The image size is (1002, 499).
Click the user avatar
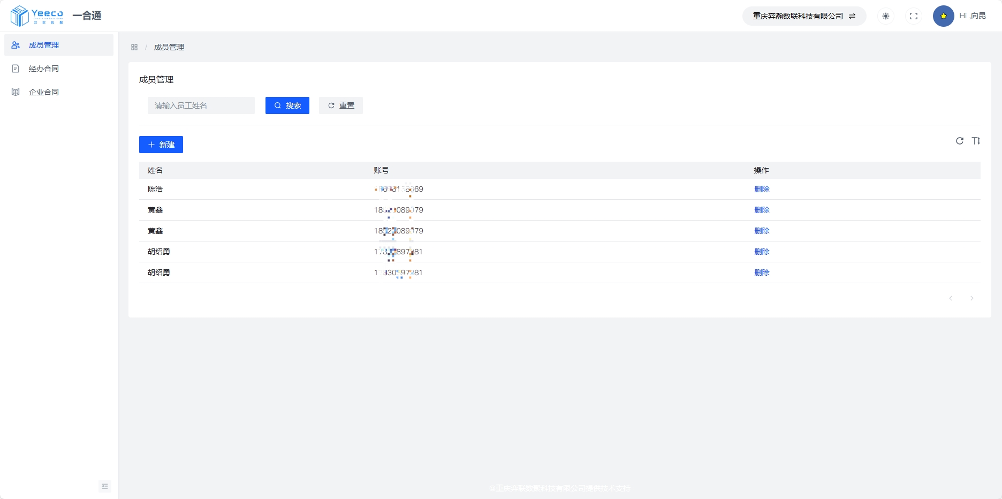pyautogui.click(x=943, y=16)
